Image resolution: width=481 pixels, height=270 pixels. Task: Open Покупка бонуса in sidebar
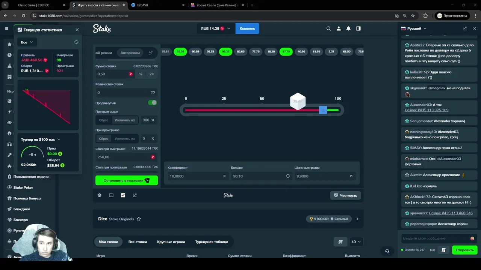[27, 198]
